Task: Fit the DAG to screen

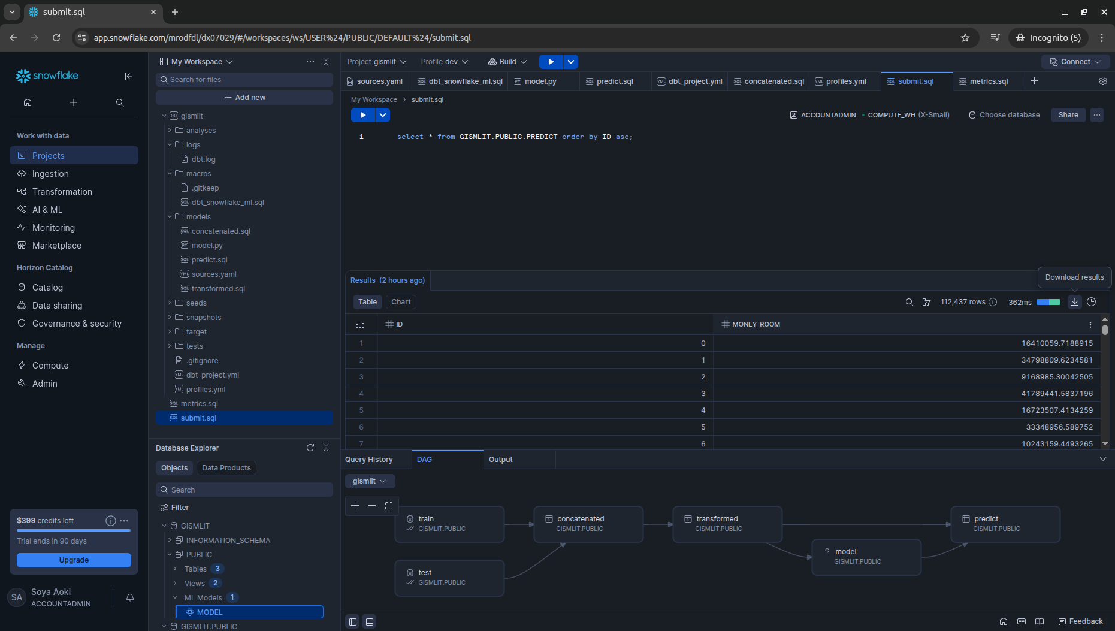Action: [x=389, y=506]
